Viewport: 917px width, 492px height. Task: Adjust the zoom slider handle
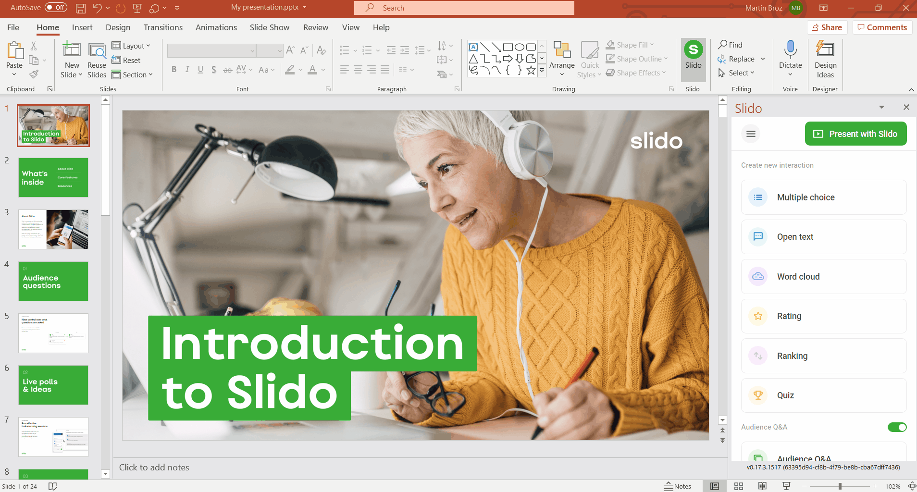tap(840, 486)
